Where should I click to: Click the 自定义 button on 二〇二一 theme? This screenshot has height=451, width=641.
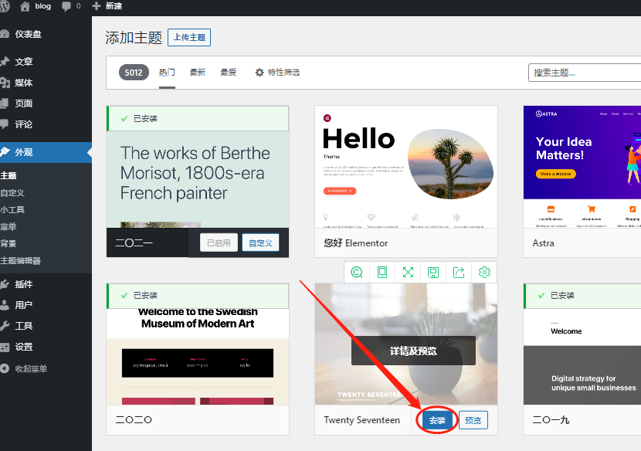click(261, 243)
